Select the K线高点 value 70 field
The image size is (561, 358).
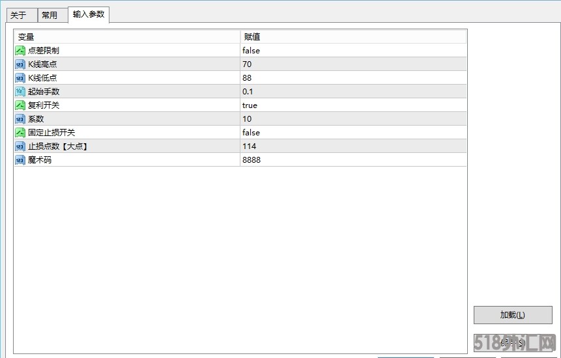coord(352,64)
